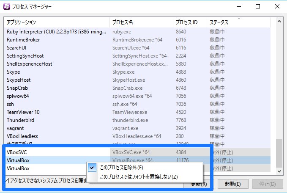Screen dimensions: 287x193
Task: Maximize the Process Manager window
Action: click(x=258, y=7)
